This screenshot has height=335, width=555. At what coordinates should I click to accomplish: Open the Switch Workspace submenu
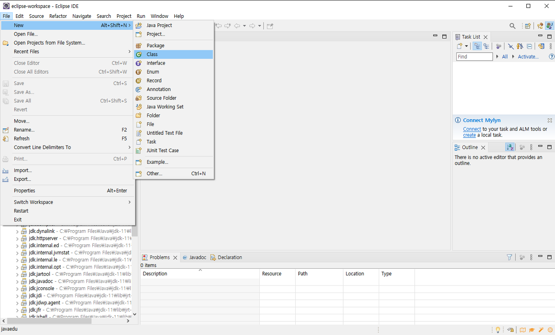(x=67, y=202)
